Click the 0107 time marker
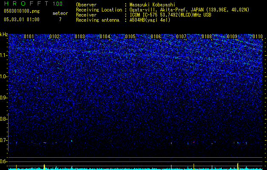This screenshot has height=170, width=267. 181,37
